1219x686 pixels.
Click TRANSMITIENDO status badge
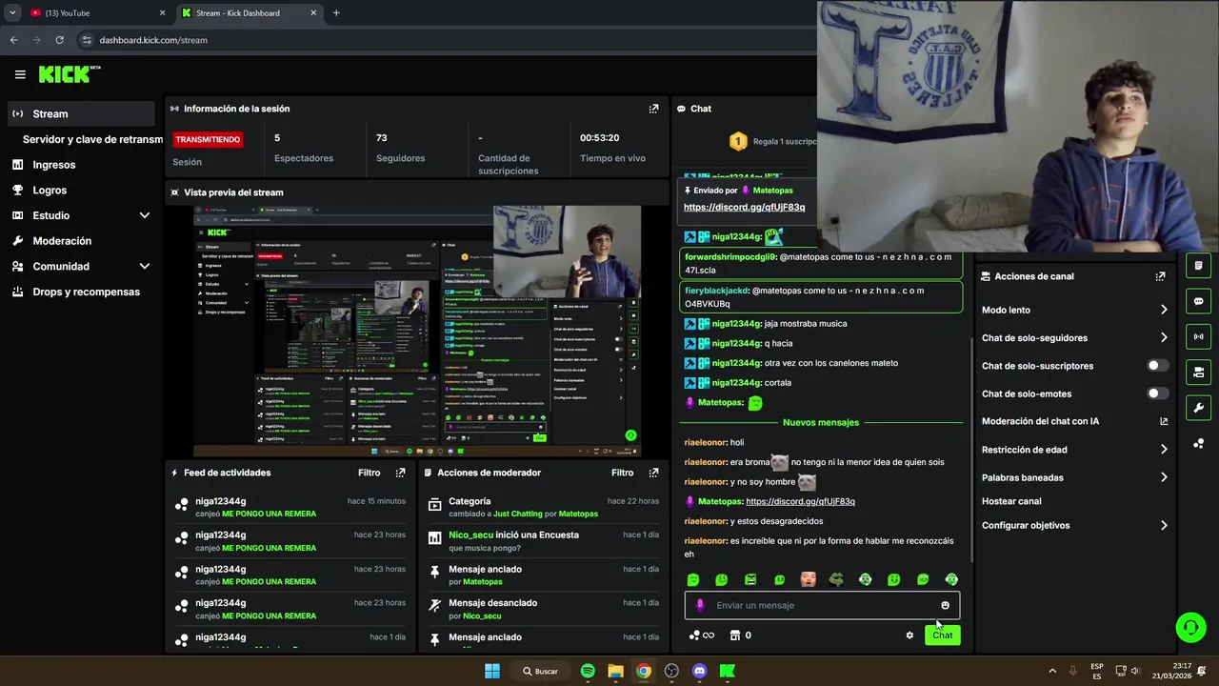(208, 139)
